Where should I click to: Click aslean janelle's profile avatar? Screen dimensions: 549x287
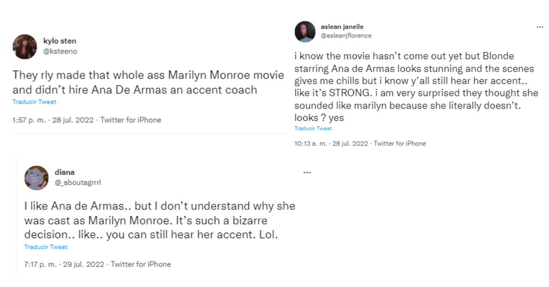click(x=305, y=32)
